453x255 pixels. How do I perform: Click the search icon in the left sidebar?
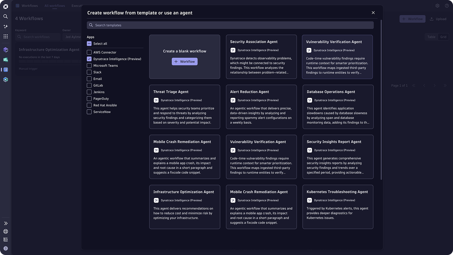click(x=6, y=16)
